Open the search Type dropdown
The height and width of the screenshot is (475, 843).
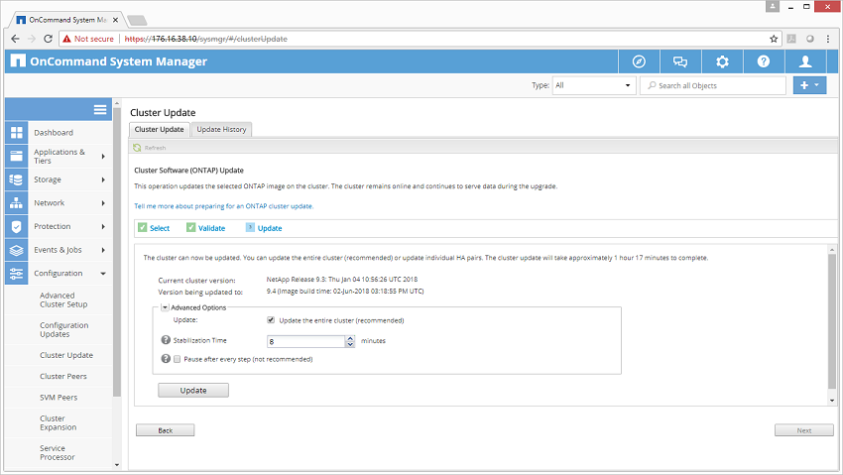point(593,86)
